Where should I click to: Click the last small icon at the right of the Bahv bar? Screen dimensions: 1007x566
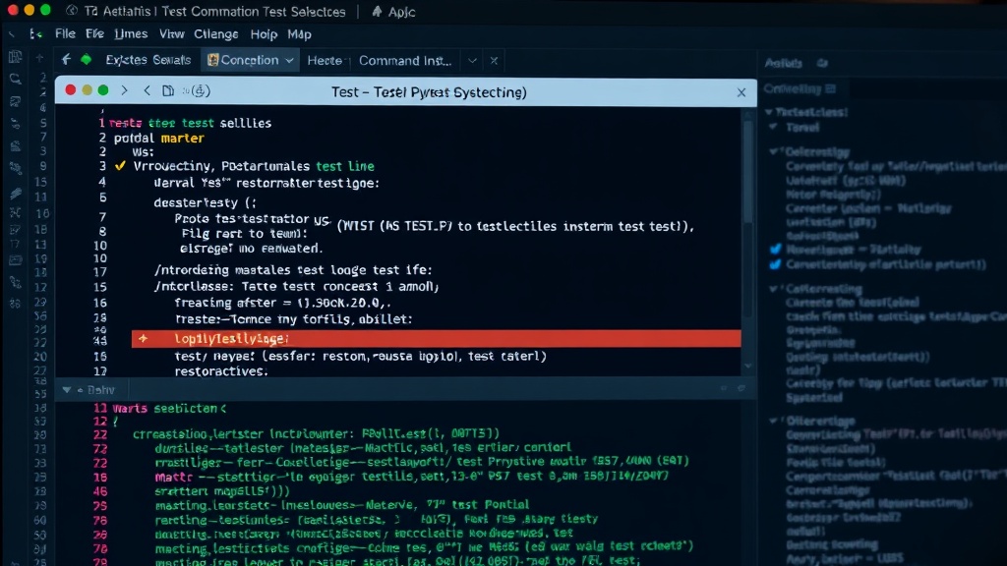click(741, 388)
